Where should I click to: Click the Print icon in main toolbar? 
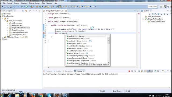pos(11,7)
